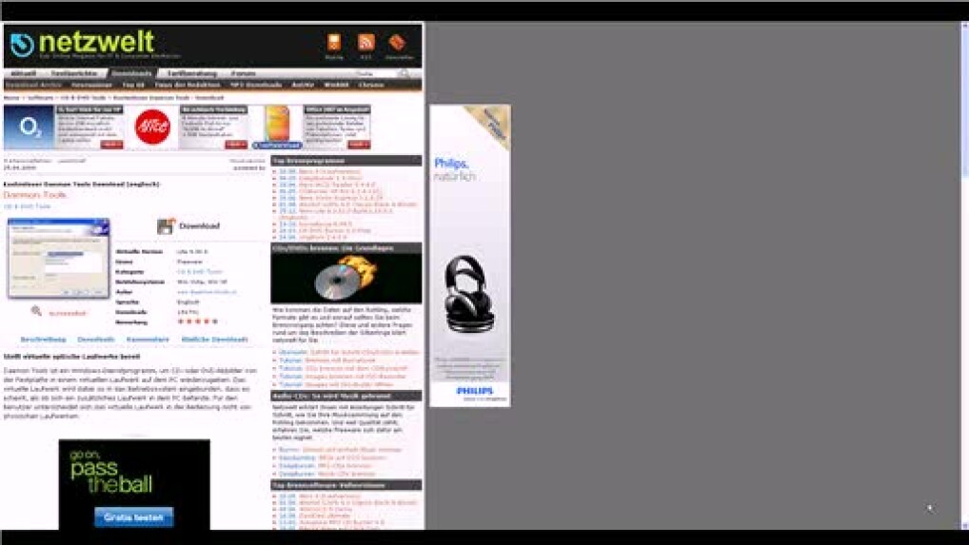Viewport: 969px width, 545px height.
Task: Click the red Alice logo banner
Action: click(152, 127)
